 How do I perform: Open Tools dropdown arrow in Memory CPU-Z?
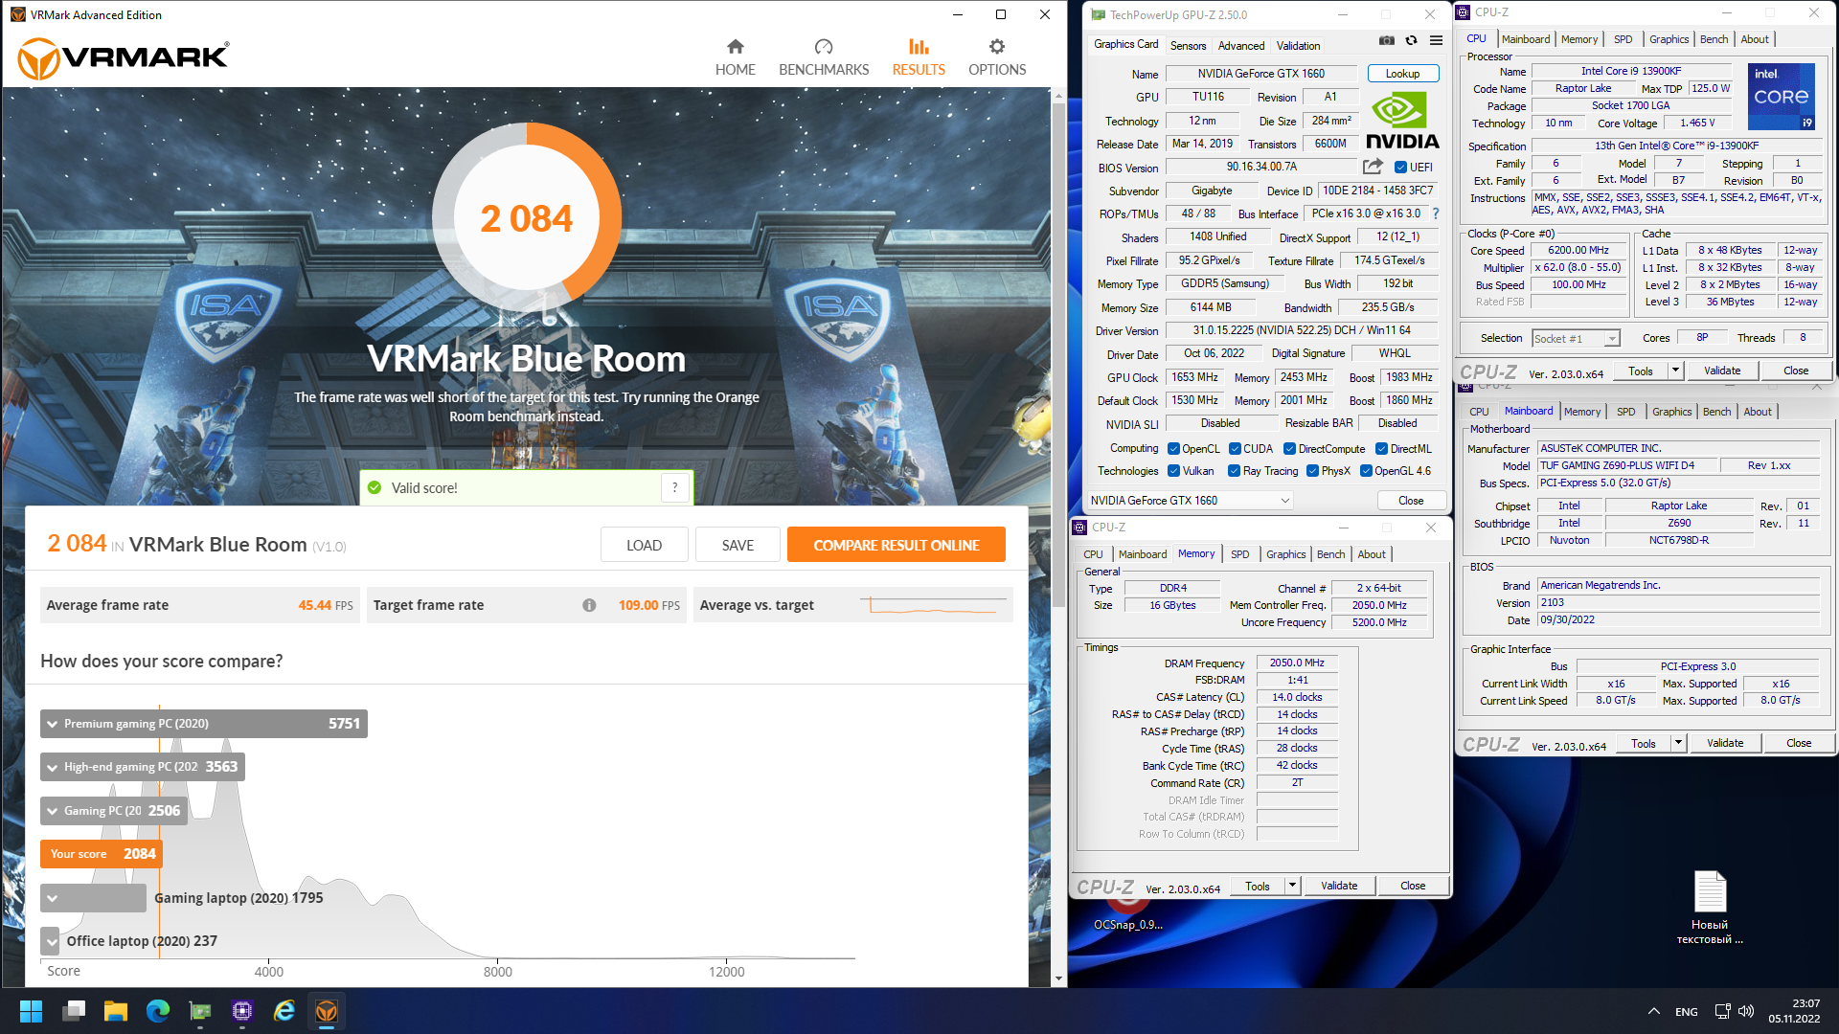point(1292,886)
